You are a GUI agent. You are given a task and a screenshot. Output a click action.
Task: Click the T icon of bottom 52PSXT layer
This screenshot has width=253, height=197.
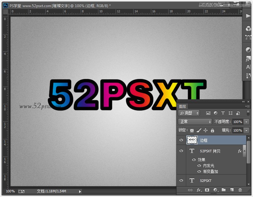coord(192,180)
